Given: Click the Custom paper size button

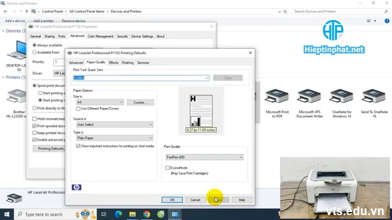Looking at the screenshot, I should [x=140, y=103].
